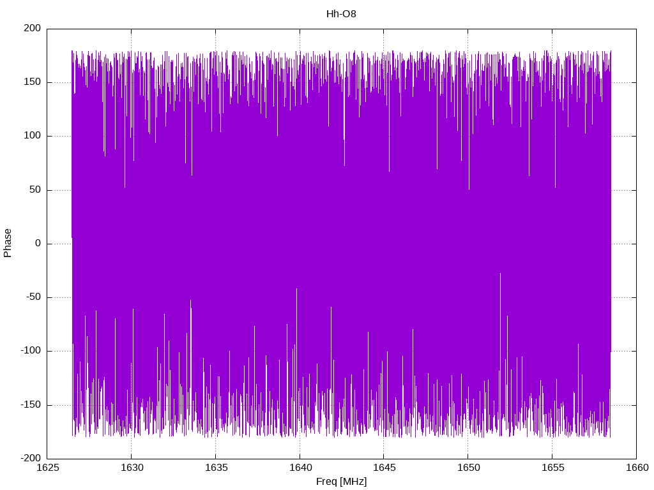Image resolution: width=654 pixels, height=490 pixels.
Task: Click the plot title "Hh-O8"
Action: click(341, 14)
